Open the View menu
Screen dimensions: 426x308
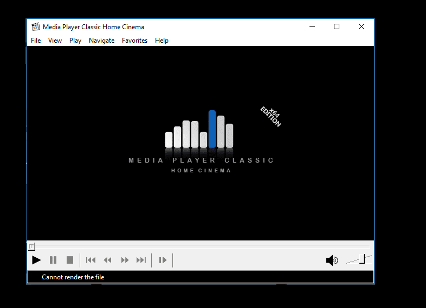pos(55,41)
